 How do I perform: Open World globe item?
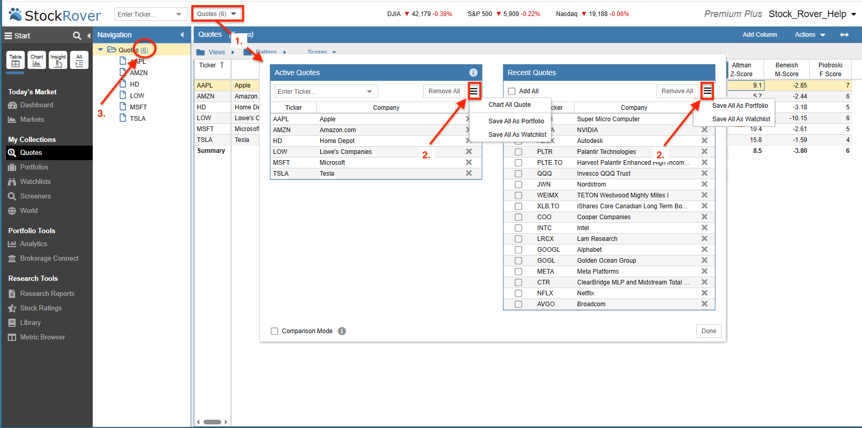click(23, 211)
